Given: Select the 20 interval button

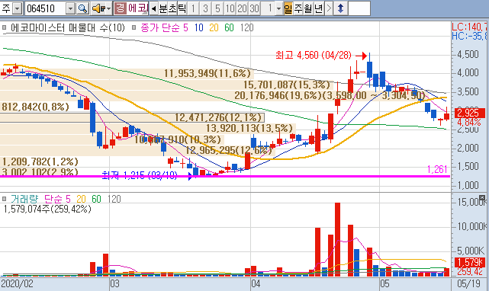Looking at the screenshot, I should point(242,8).
